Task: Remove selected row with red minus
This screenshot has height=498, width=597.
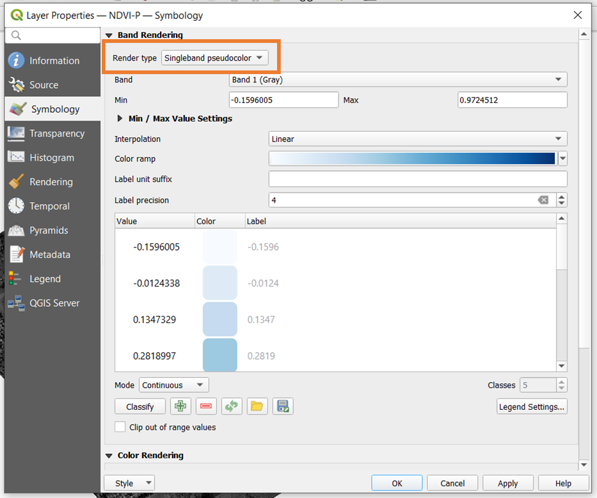Action: (206, 406)
